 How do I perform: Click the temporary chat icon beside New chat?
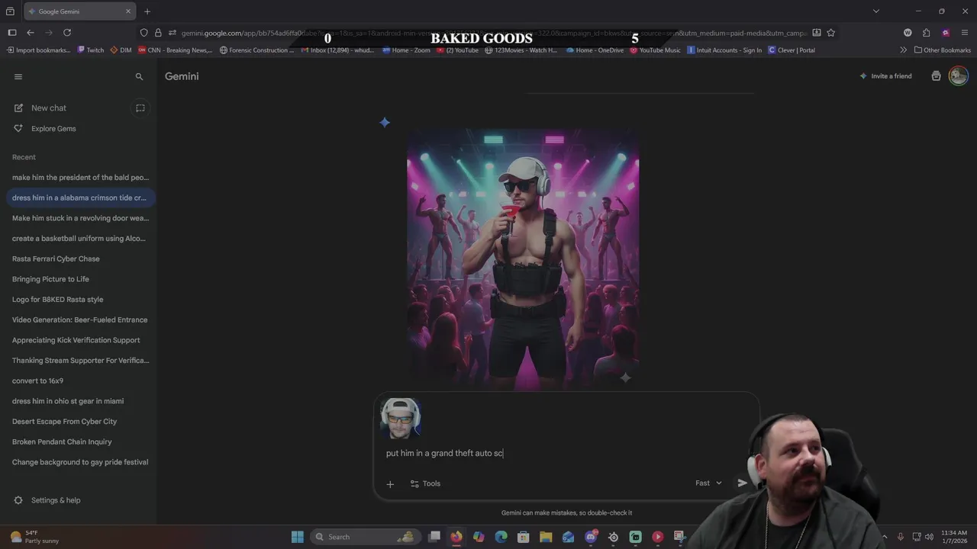coord(140,108)
